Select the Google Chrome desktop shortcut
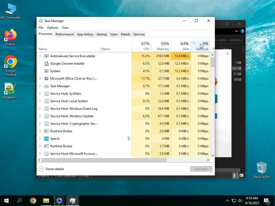 tap(10, 66)
